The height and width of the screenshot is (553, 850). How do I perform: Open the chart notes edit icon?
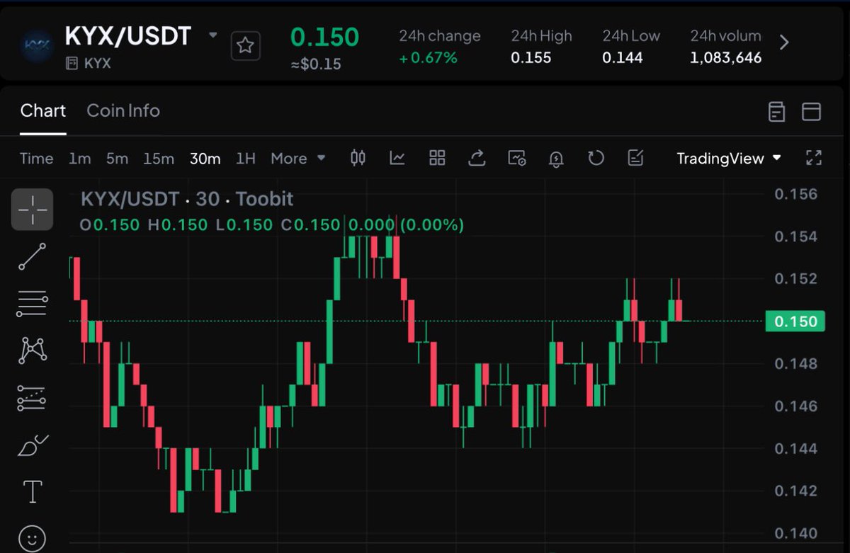point(635,158)
